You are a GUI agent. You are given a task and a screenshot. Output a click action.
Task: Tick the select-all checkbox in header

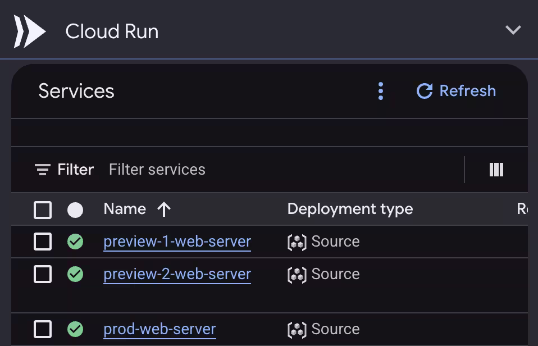[x=43, y=210]
